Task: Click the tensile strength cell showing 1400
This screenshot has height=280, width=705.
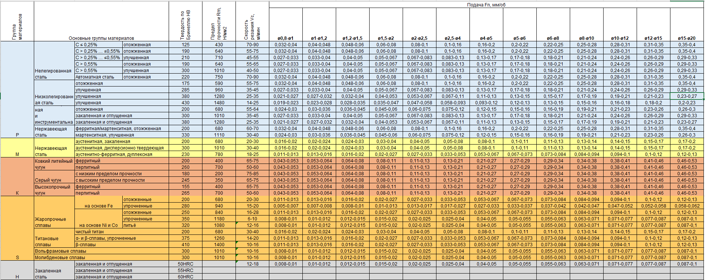Action: [219, 245]
